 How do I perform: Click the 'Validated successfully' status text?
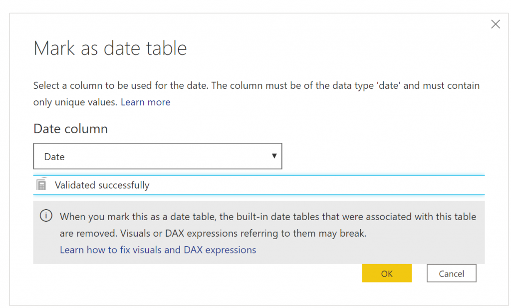[x=102, y=185]
